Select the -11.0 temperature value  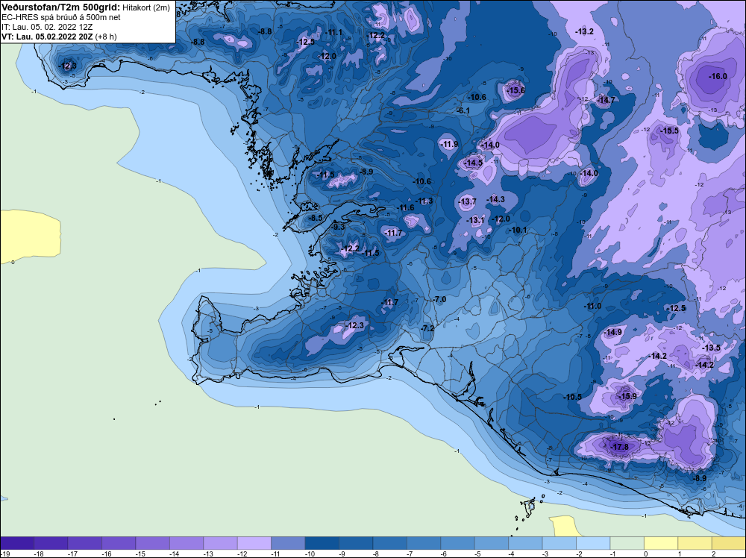click(592, 307)
